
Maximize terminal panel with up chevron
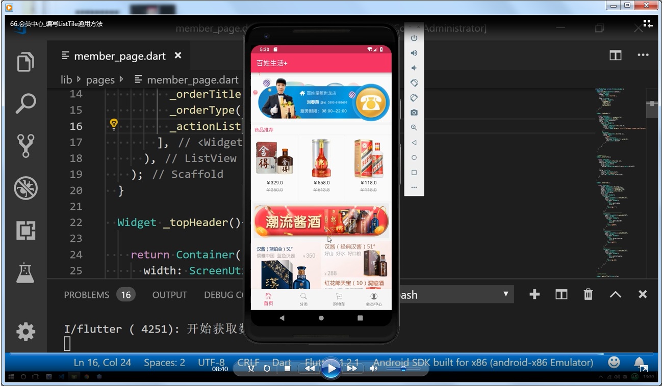pos(616,294)
